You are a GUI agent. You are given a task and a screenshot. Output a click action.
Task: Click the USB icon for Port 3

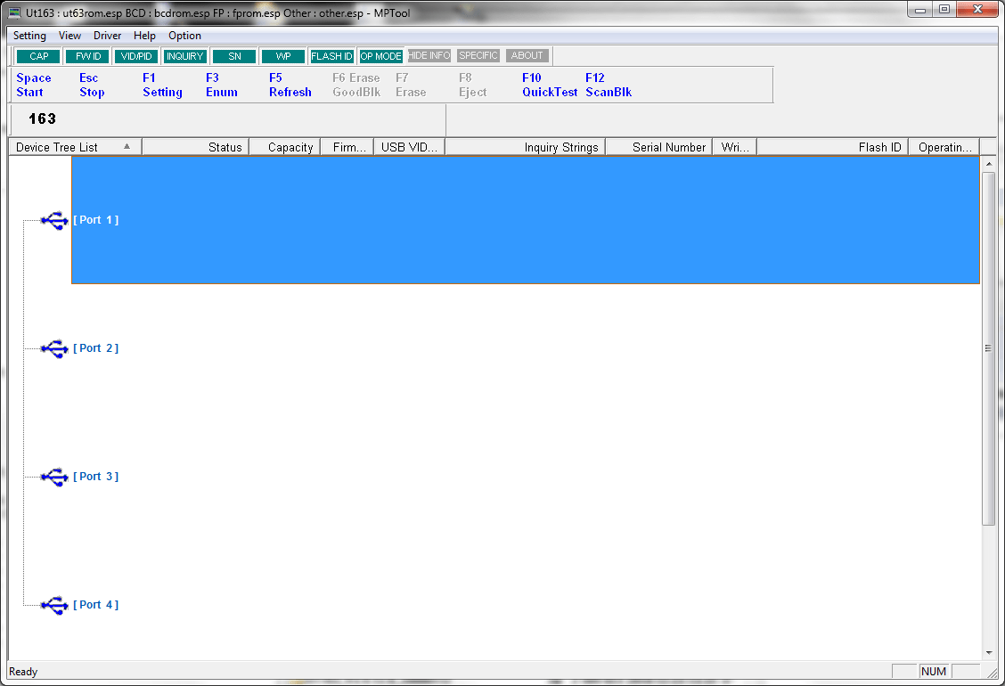click(54, 477)
